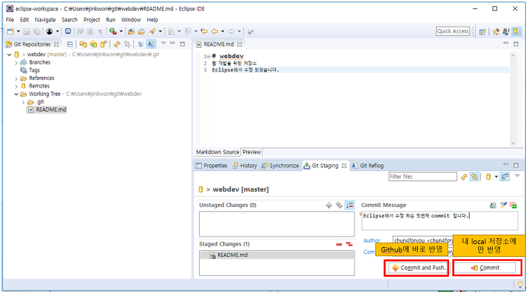Unstage all files with double-minus icon
The height and width of the screenshot is (292, 529).
point(349,244)
